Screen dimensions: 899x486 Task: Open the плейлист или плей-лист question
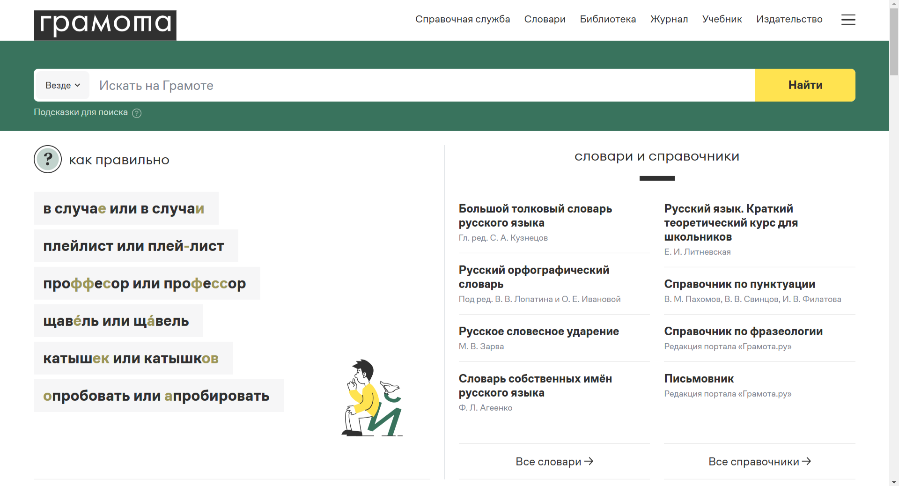coord(134,246)
